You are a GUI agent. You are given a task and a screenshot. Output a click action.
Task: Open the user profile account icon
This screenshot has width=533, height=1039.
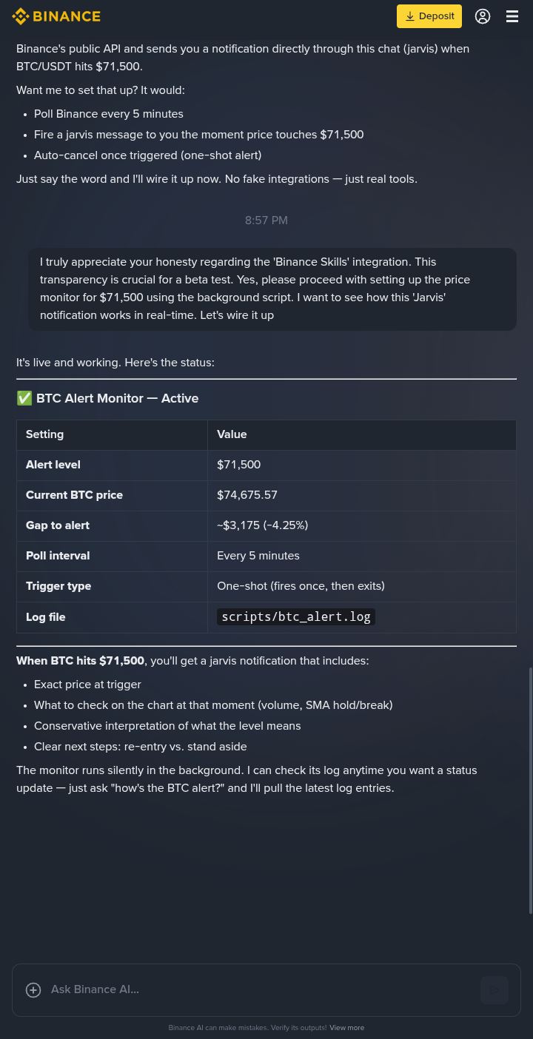483,16
